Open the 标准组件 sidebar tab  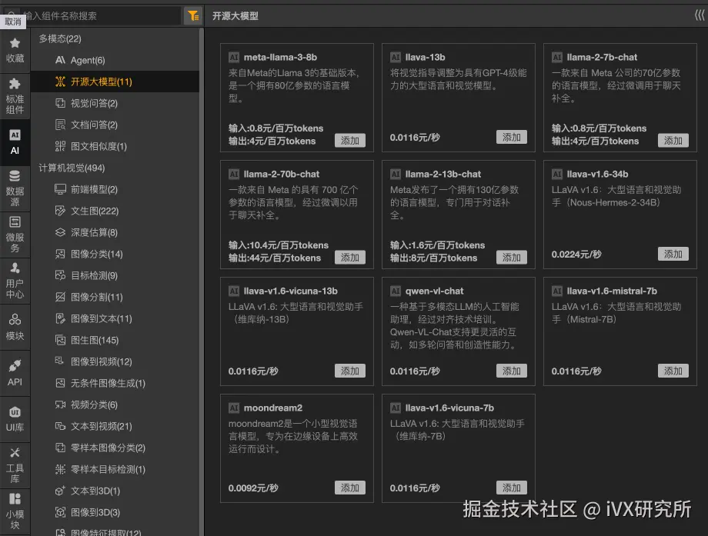click(x=15, y=96)
